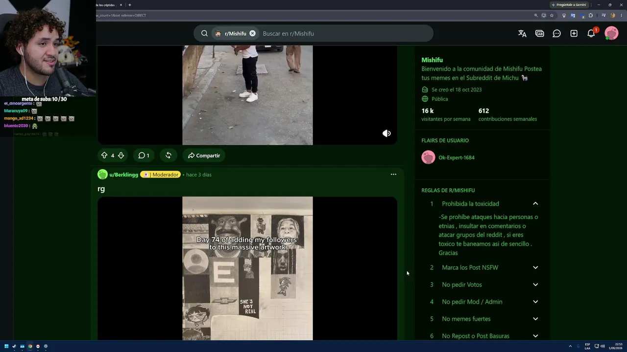Image resolution: width=627 pixels, height=352 pixels.
Task: Show hidden system tray icons
Action: (570, 346)
